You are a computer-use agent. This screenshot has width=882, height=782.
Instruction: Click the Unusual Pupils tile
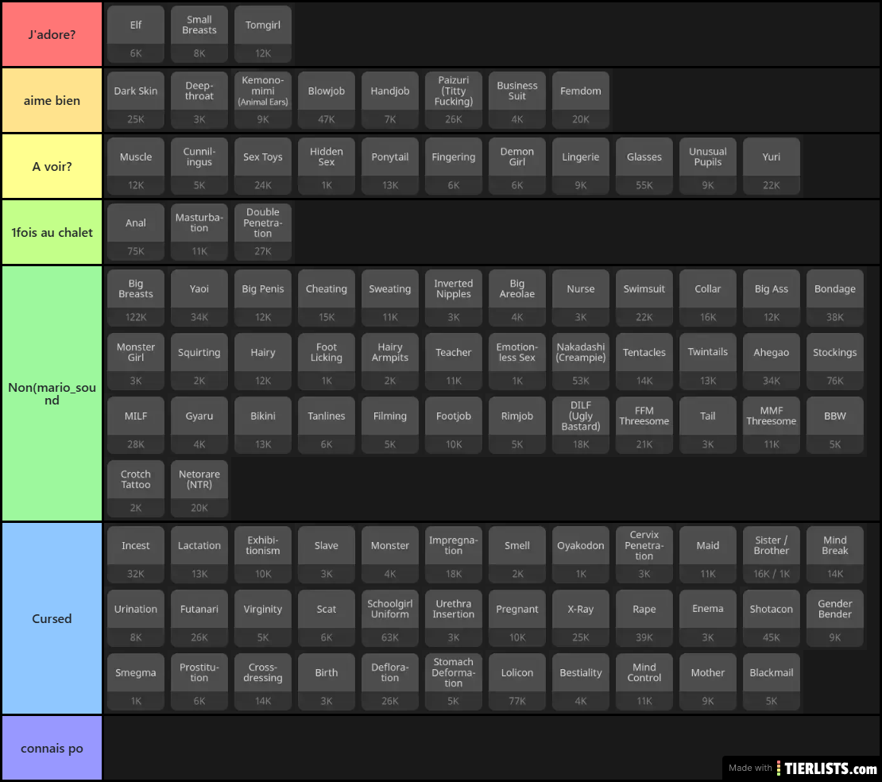click(x=708, y=166)
